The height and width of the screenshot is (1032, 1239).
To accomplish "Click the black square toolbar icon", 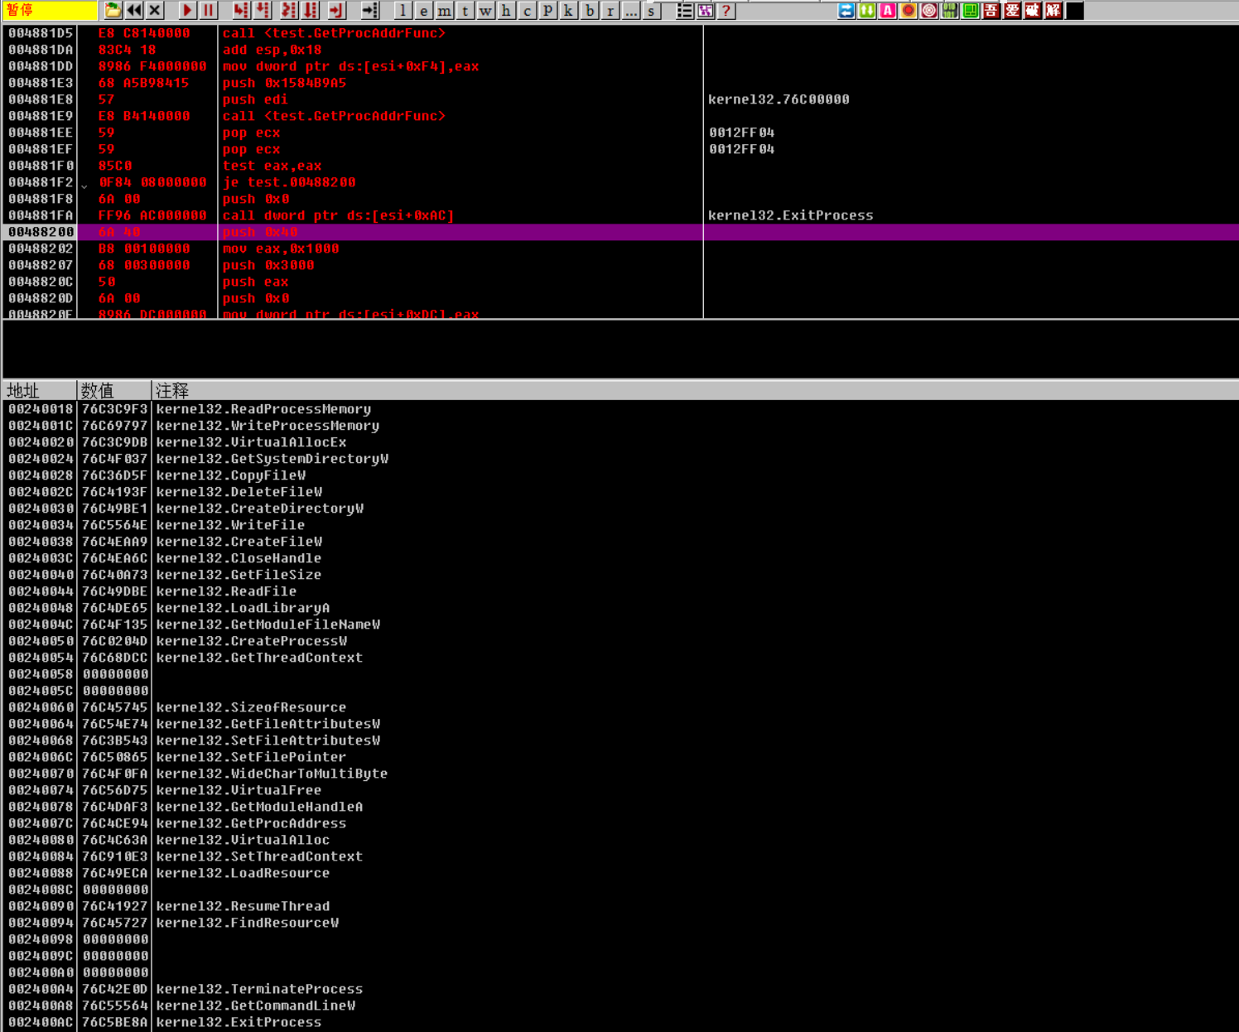I will tap(1075, 10).
